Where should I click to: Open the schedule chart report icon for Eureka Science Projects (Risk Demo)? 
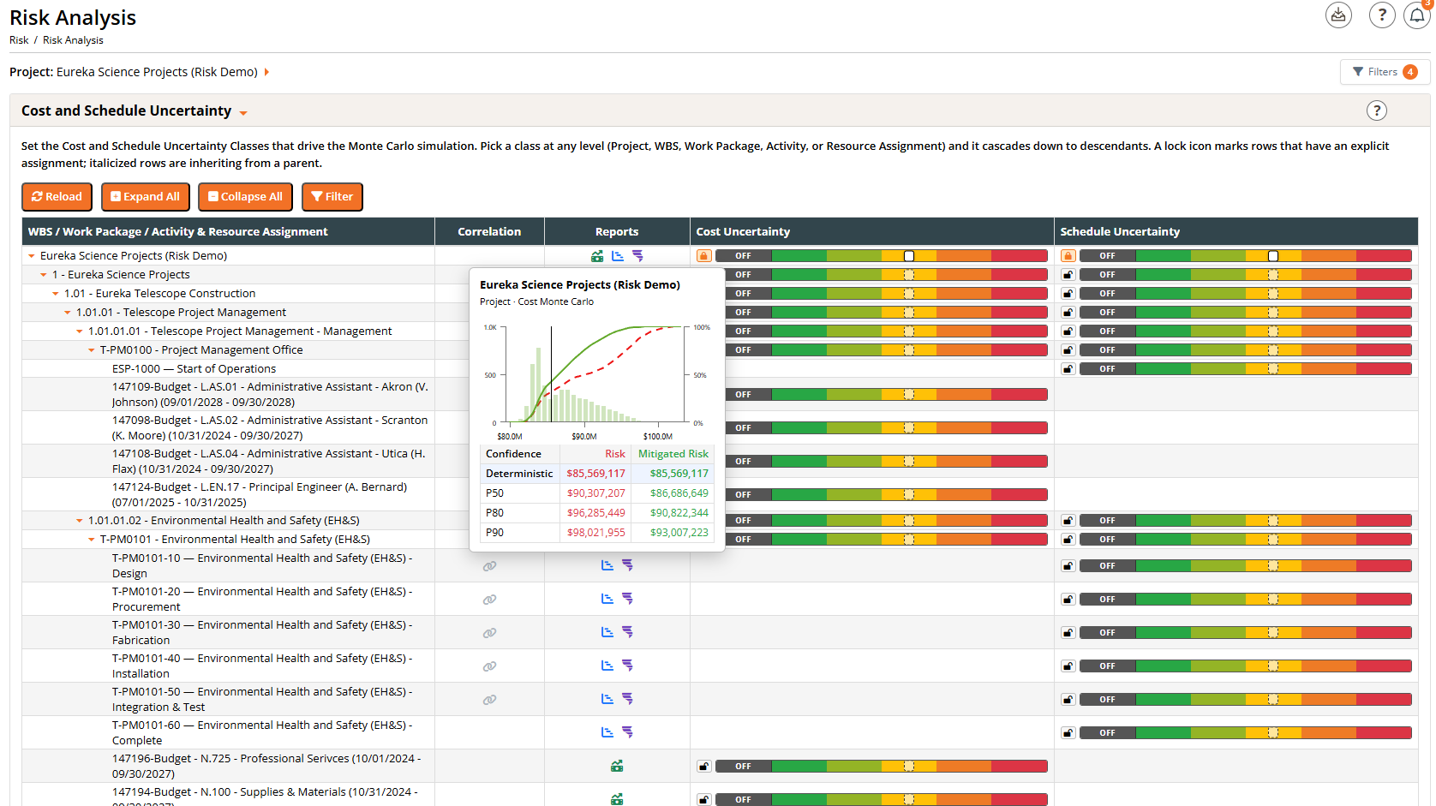[x=618, y=256]
